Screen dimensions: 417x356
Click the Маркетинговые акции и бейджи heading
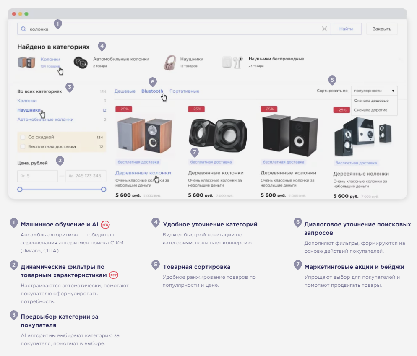354,267
